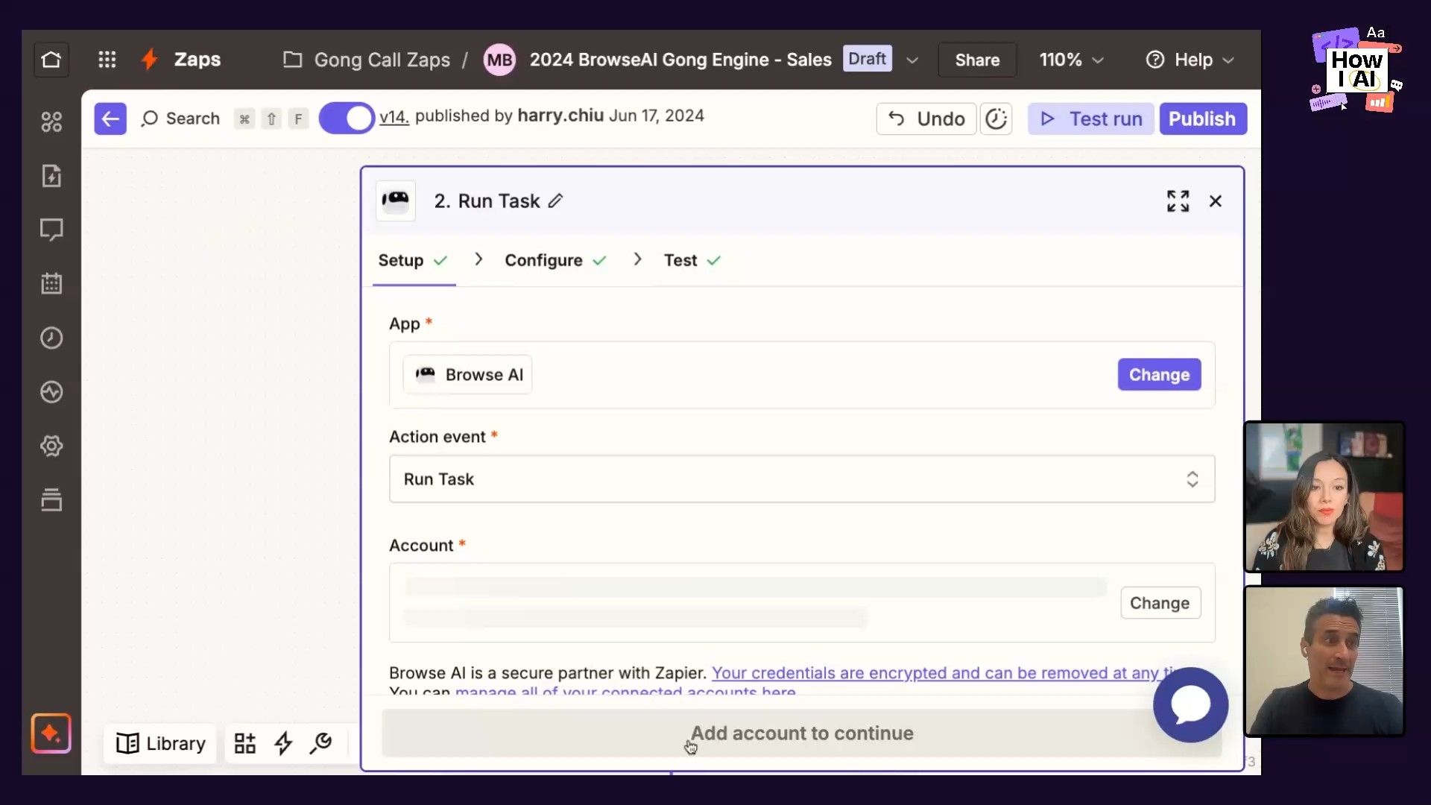Open the v14. version link
1431x805 pixels.
point(394,116)
